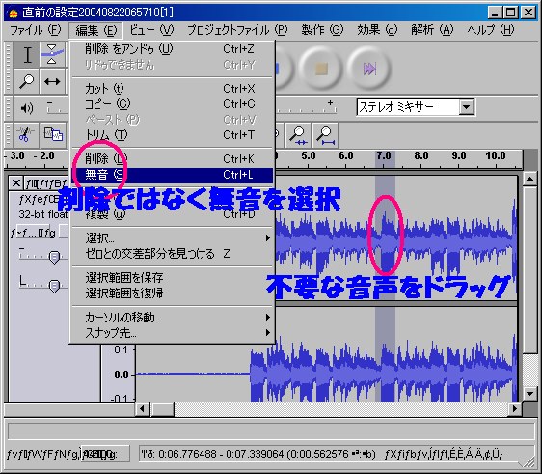Click the fit selection zoom icon
The width and height of the screenshot is (542, 474).
coord(298,135)
